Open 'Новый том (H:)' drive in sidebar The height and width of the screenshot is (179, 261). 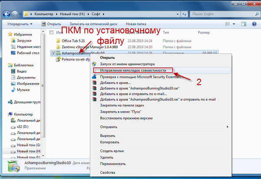[x=28, y=151]
